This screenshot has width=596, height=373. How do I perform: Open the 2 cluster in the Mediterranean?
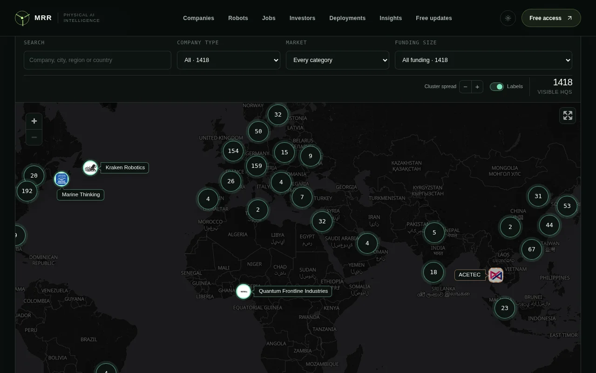(x=258, y=210)
